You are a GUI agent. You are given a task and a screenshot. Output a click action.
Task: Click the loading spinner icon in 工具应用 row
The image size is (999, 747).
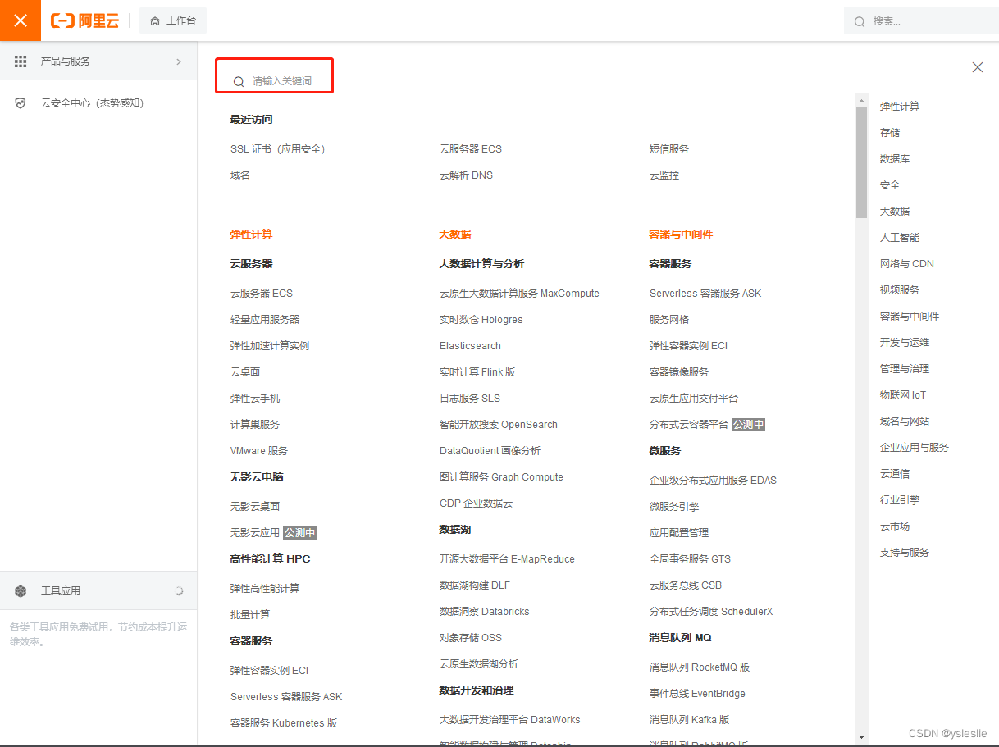[179, 591]
